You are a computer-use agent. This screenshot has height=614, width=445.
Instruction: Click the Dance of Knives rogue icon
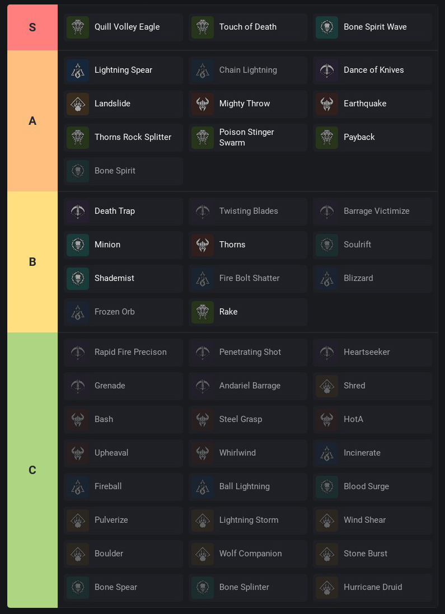click(327, 70)
